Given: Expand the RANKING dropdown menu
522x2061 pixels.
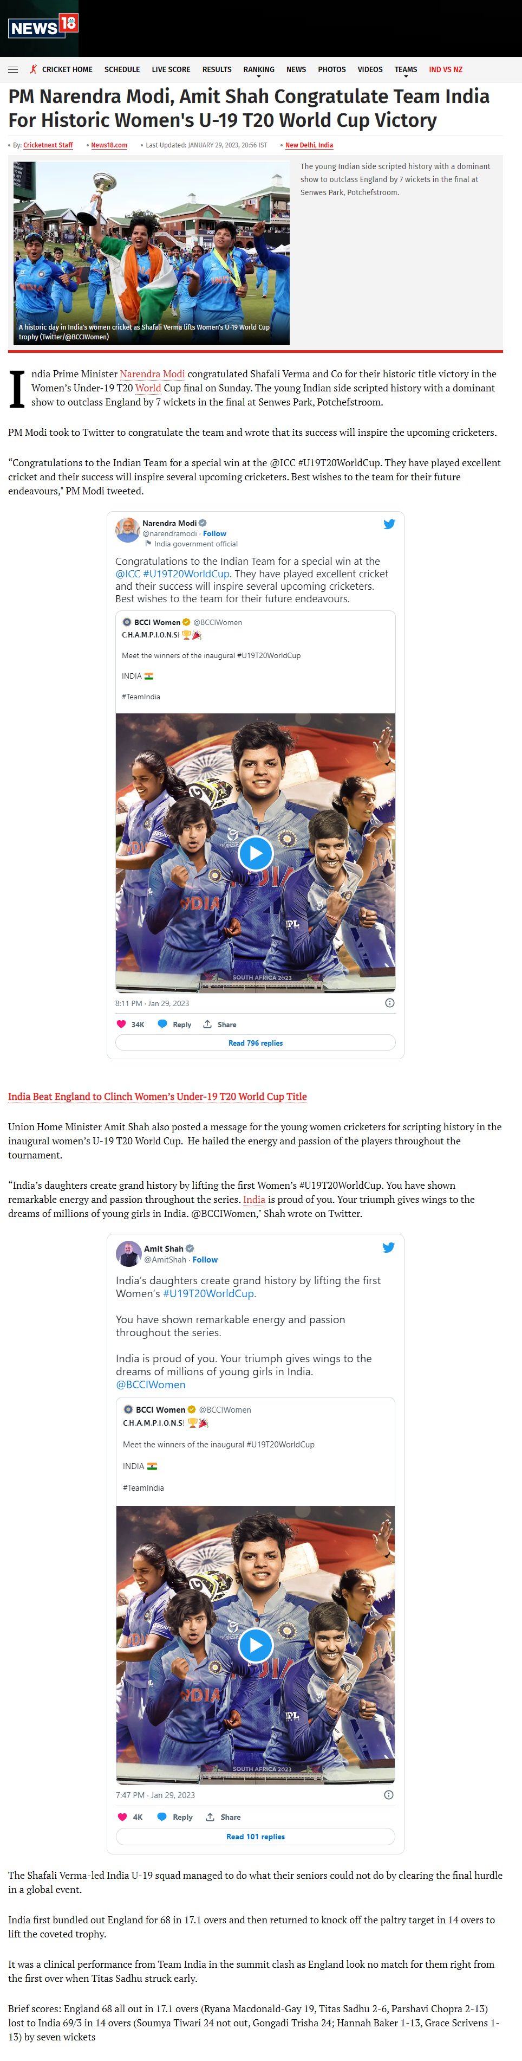Looking at the screenshot, I should (x=259, y=70).
